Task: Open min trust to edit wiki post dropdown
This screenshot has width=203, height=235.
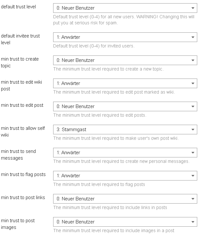Action: tap(125, 83)
